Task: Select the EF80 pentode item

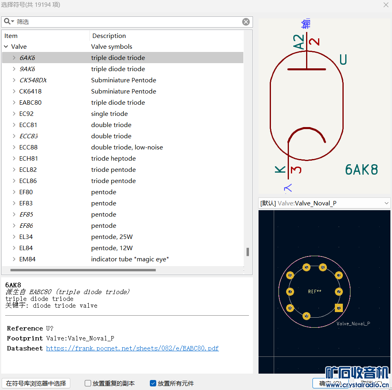Action: point(123,192)
